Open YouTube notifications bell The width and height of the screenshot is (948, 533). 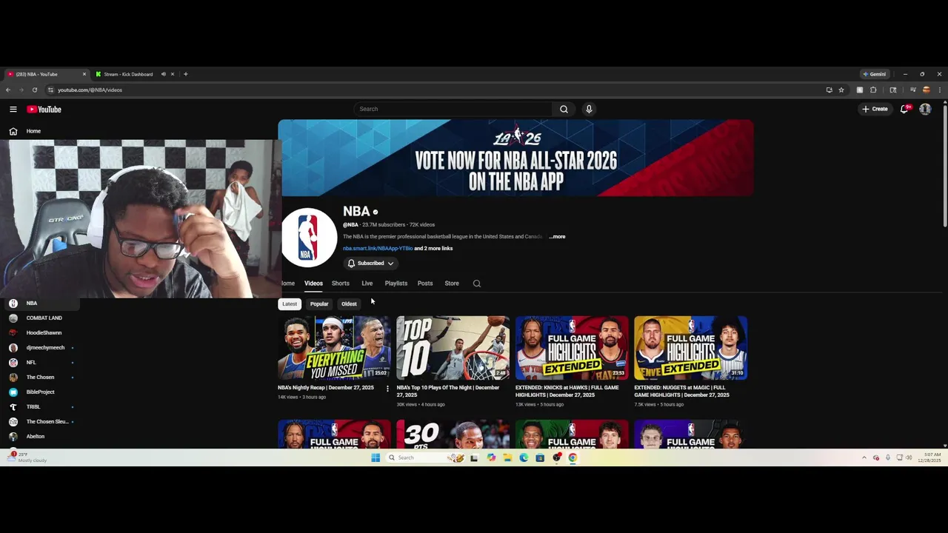click(x=904, y=109)
